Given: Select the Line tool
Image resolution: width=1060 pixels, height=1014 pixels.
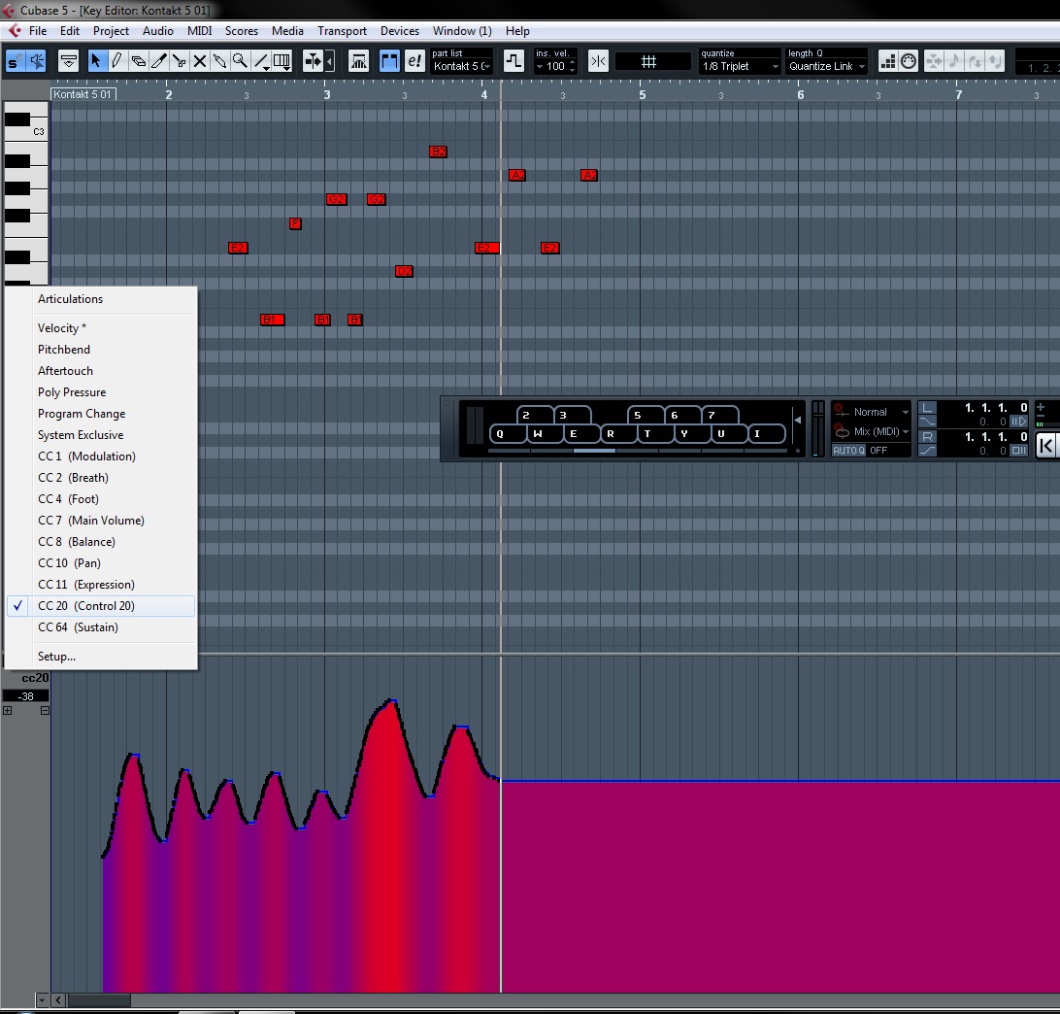Looking at the screenshot, I should 262,61.
